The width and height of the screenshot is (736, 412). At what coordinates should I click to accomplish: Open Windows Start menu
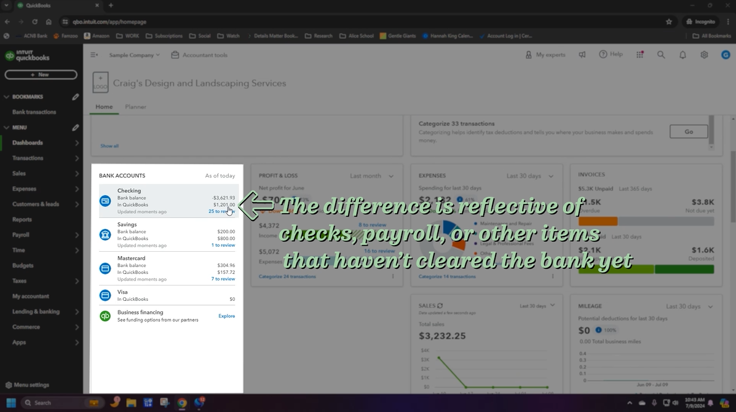pyautogui.click(x=11, y=403)
